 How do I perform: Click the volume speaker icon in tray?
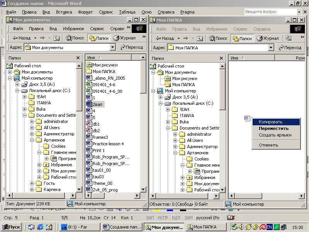coord(241,227)
